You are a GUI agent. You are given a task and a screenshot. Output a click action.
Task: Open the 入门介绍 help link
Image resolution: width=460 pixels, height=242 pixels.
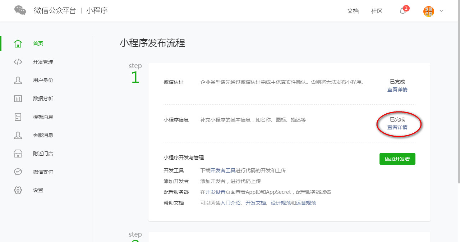coord(231,203)
